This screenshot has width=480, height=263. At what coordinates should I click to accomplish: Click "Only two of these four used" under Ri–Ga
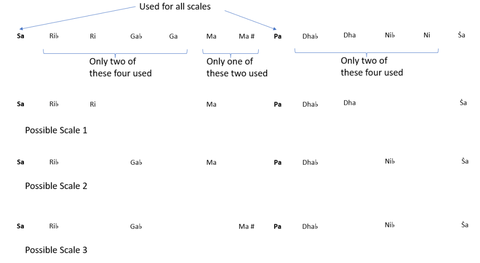tap(120, 67)
